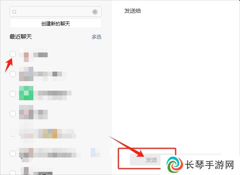Select radio beside the green avatar contact
Screen dimensions: 240x175
(x=13, y=93)
